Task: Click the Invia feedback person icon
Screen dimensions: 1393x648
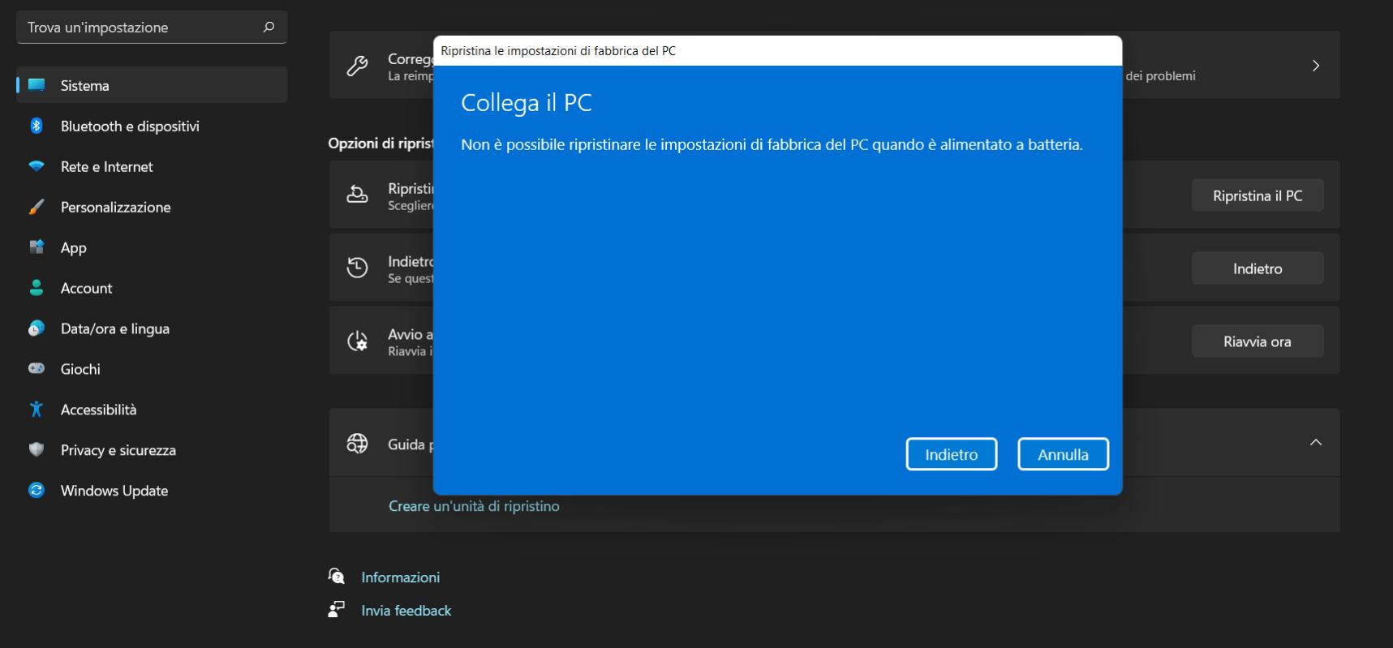Action: coord(336,609)
